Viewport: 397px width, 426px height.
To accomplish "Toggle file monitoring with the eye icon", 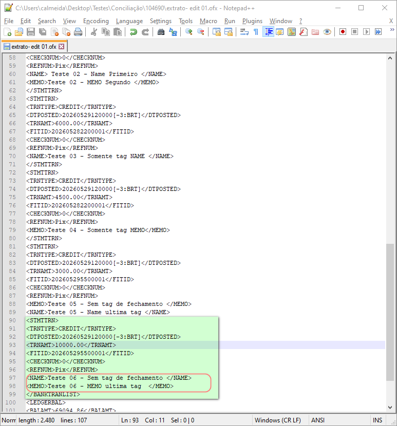I will click(327, 32).
